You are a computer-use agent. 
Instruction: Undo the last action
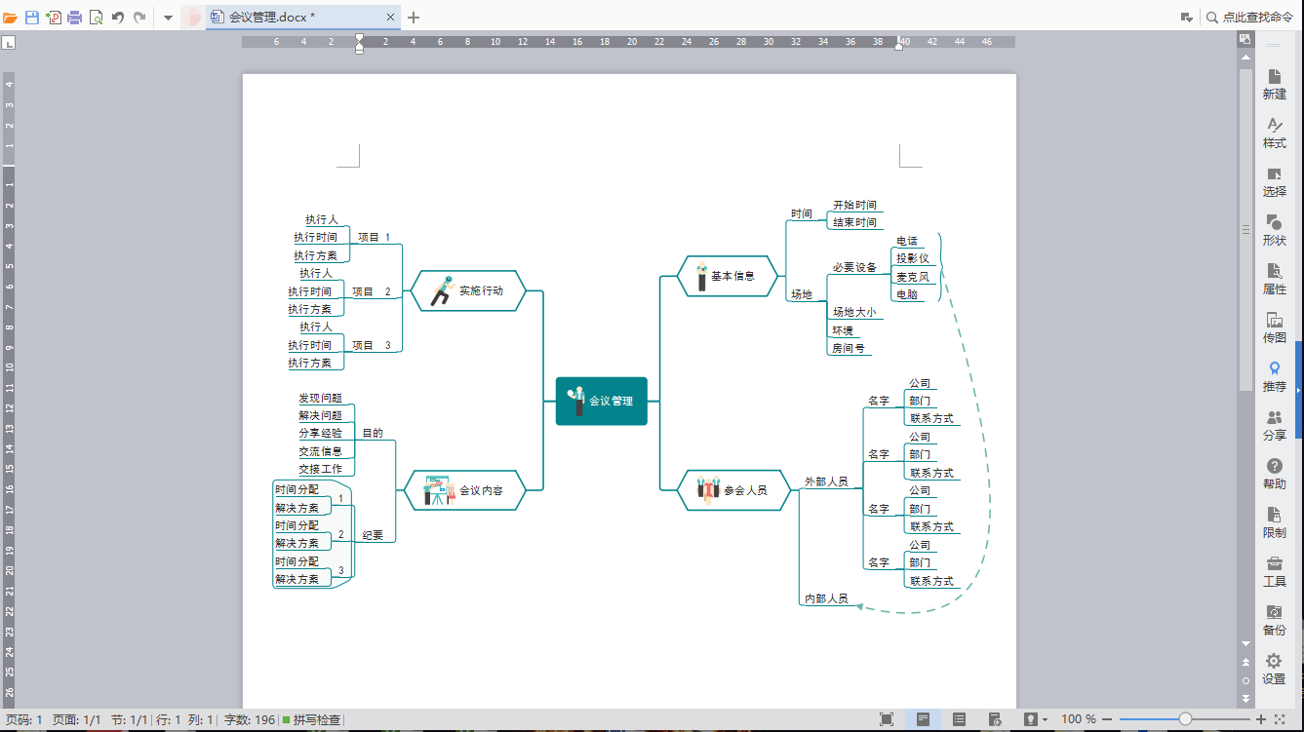pyautogui.click(x=118, y=17)
